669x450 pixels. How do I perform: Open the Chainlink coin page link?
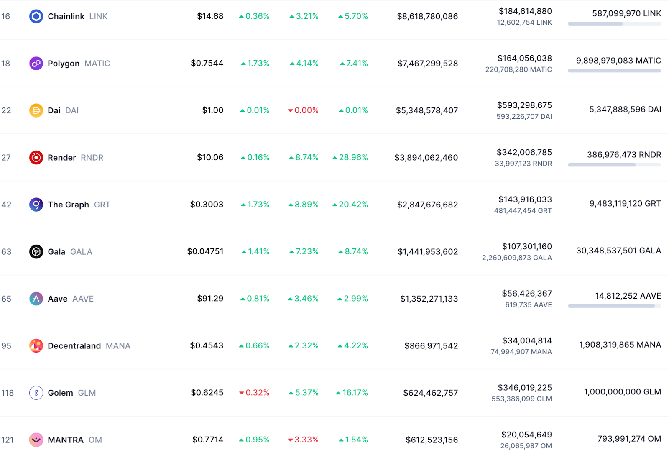pos(66,16)
